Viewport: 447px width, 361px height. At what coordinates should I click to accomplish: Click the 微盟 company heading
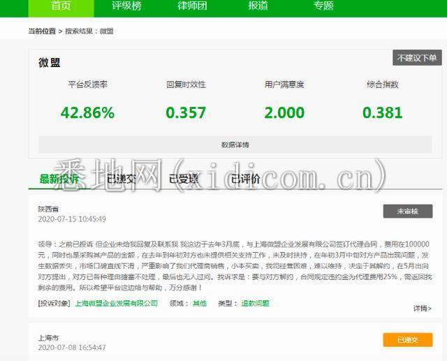[50, 62]
